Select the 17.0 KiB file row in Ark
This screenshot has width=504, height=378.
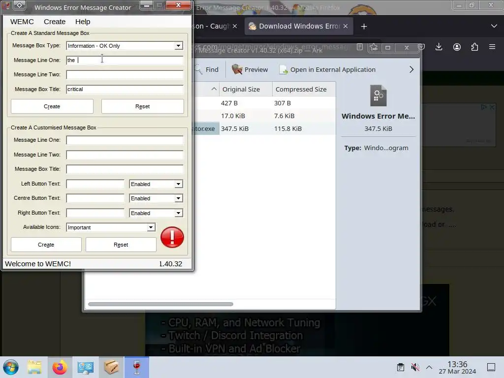point(264,116)
